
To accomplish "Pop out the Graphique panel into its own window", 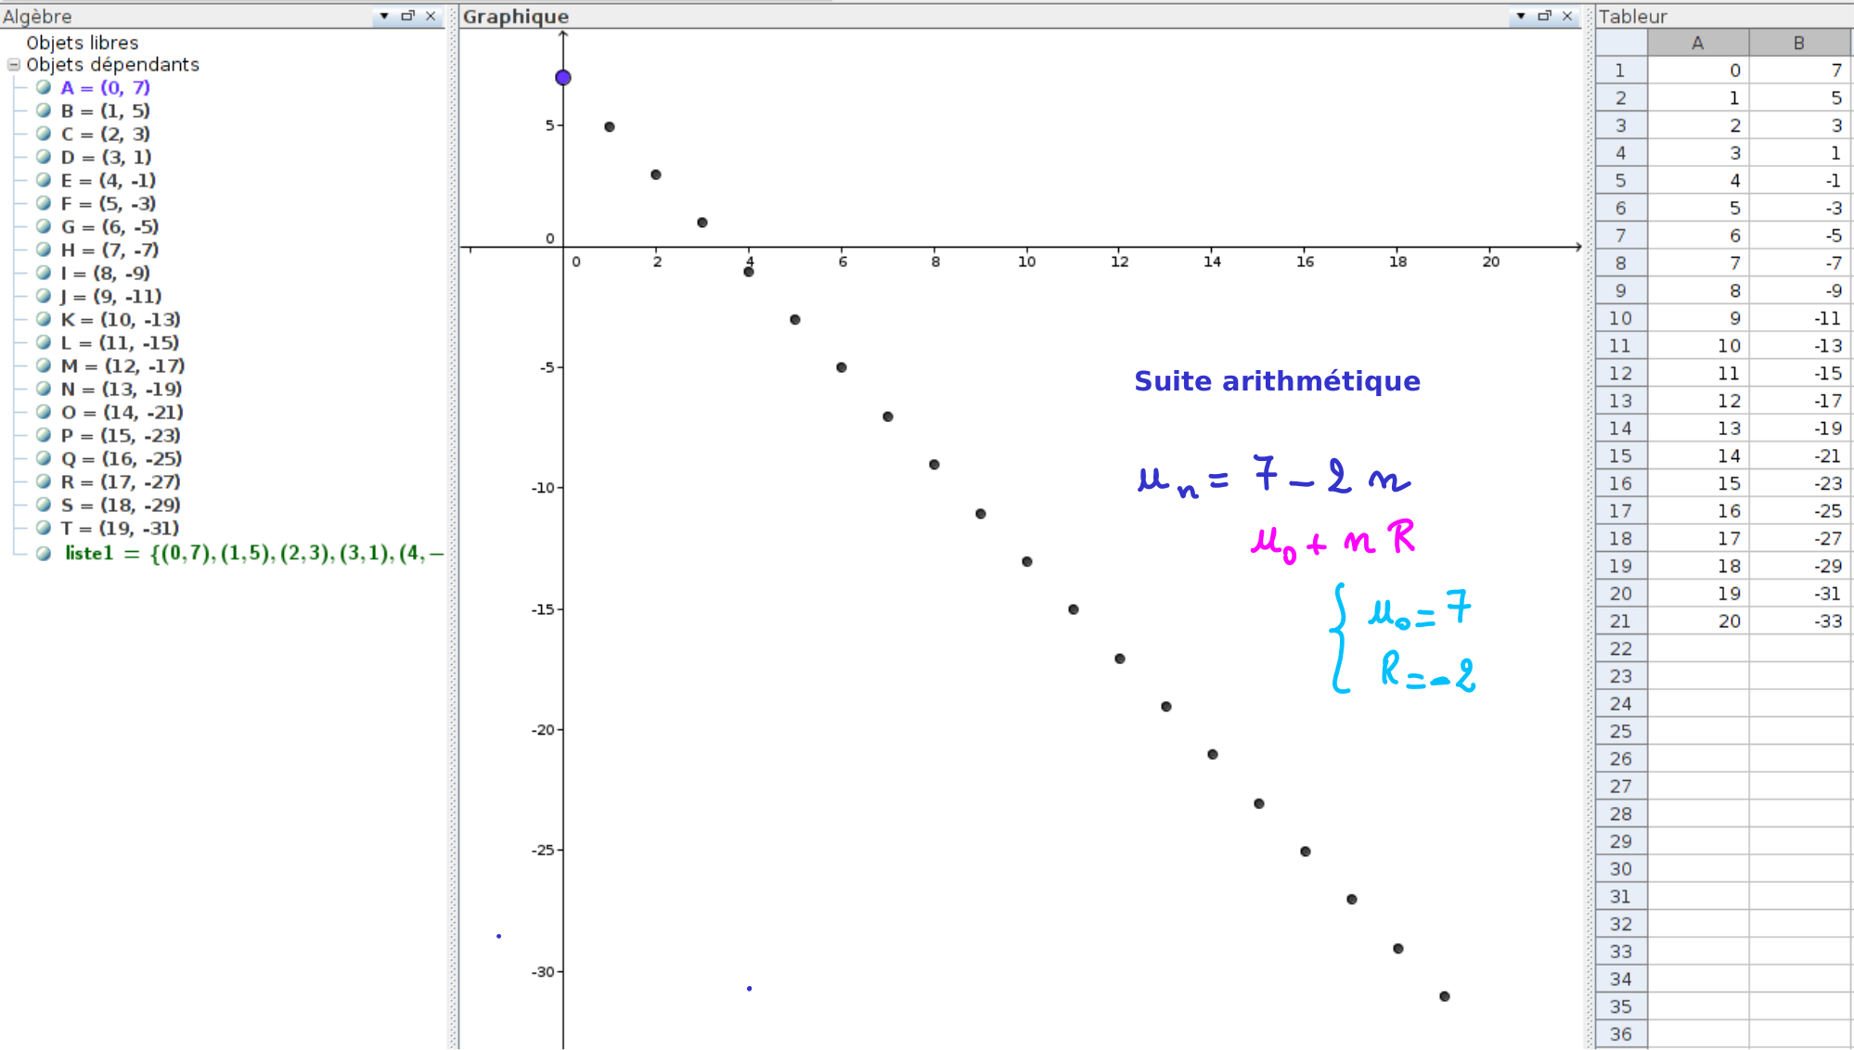I will click(1544, 16).
